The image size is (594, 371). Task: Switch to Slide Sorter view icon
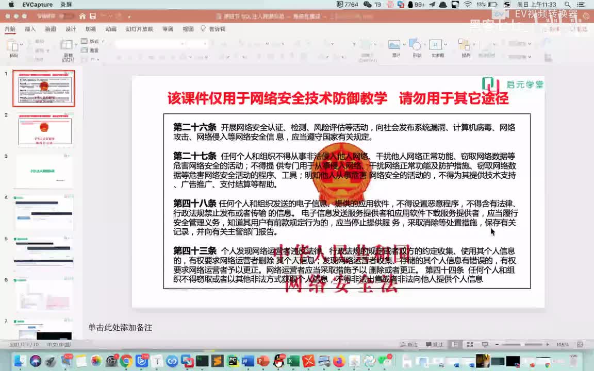point(470,345)
